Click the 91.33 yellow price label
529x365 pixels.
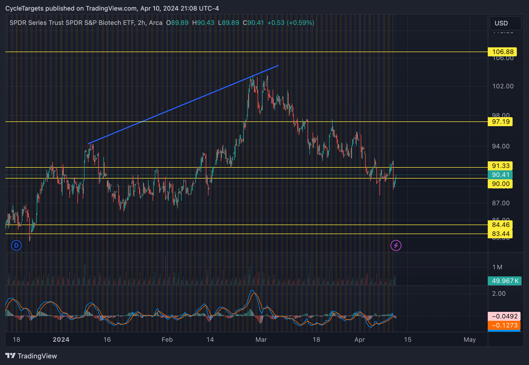pyautogui.click(x=500, y=166)
